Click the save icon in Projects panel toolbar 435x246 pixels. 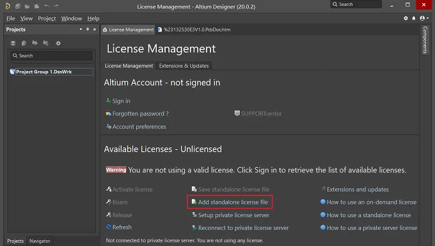13,43
